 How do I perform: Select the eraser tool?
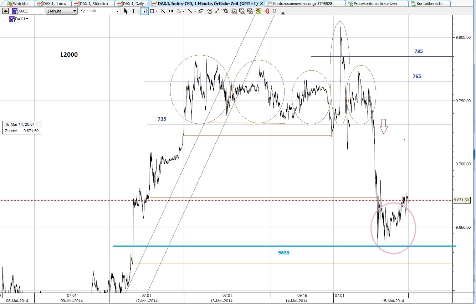tap(201, 11)
